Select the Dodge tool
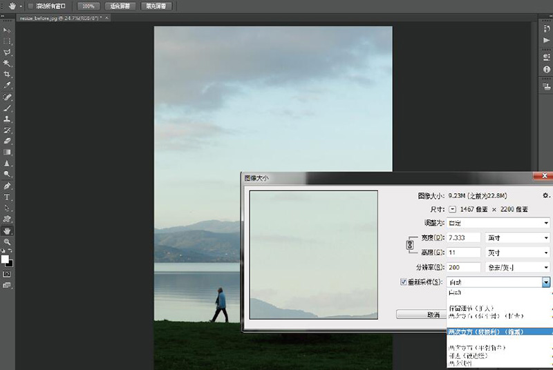Viewport: 553px width, 370px height. click(7, 174)
